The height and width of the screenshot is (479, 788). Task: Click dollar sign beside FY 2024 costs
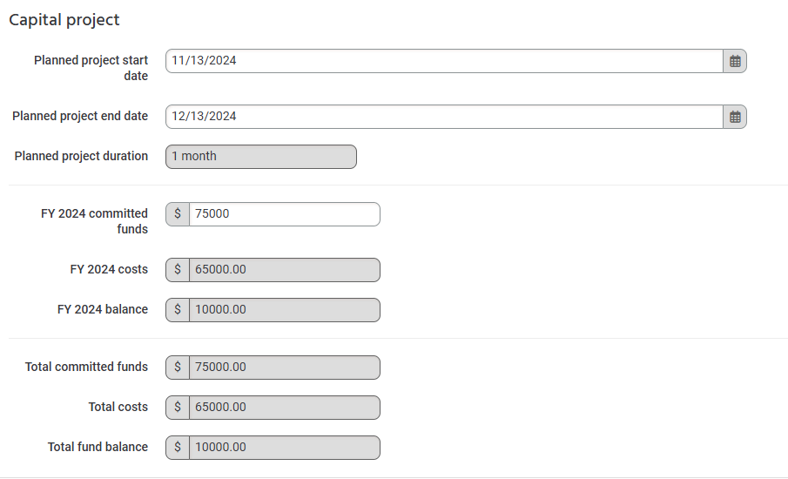point(178,270)
